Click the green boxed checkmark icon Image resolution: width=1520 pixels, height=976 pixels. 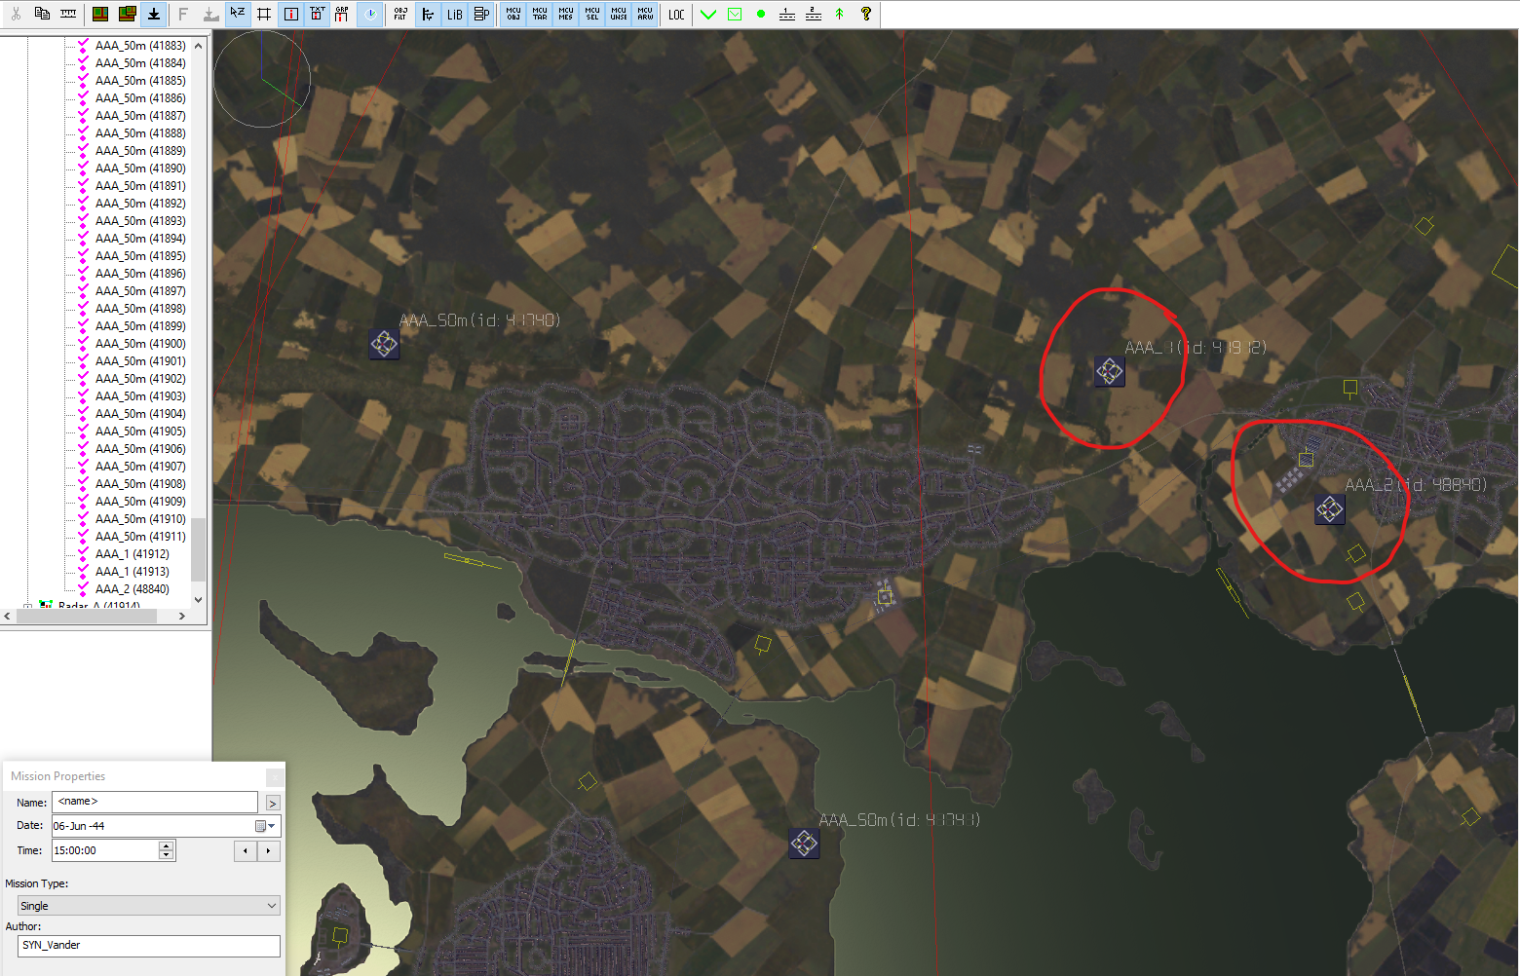pyautogui.click(x=735, y=14)
